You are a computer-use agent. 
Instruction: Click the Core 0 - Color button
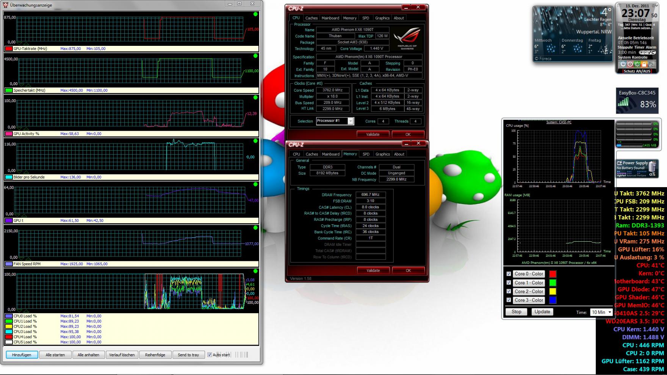529,274
